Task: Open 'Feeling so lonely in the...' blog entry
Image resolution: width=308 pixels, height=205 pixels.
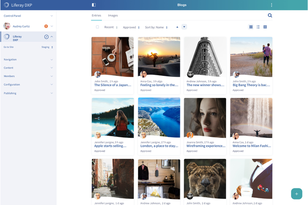Action: 159,85
